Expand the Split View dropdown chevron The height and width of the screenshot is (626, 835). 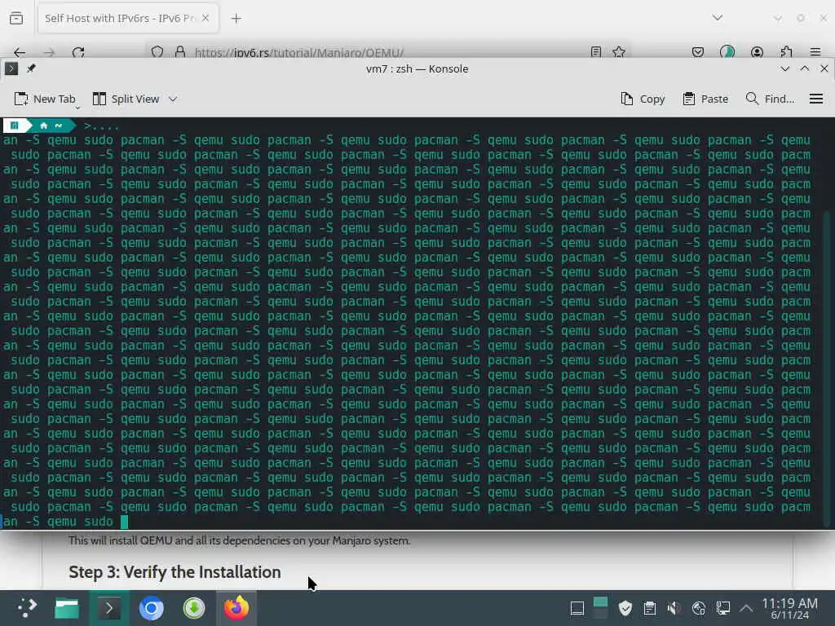(173, 99)
